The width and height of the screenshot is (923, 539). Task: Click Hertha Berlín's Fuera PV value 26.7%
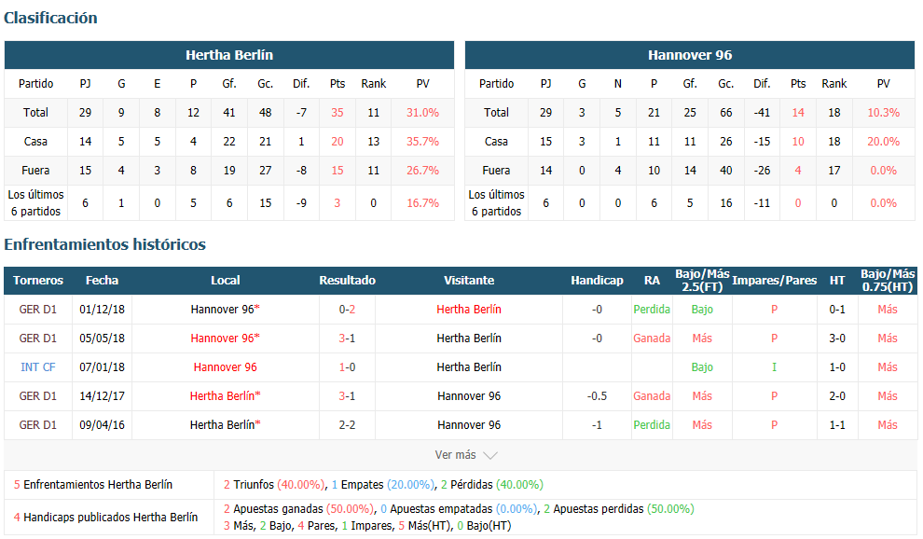422,171
